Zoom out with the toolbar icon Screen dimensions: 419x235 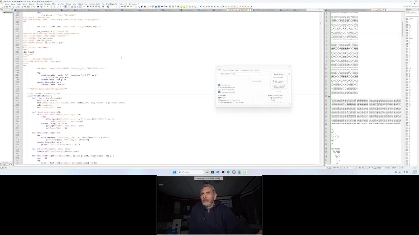tap(47, 7)
